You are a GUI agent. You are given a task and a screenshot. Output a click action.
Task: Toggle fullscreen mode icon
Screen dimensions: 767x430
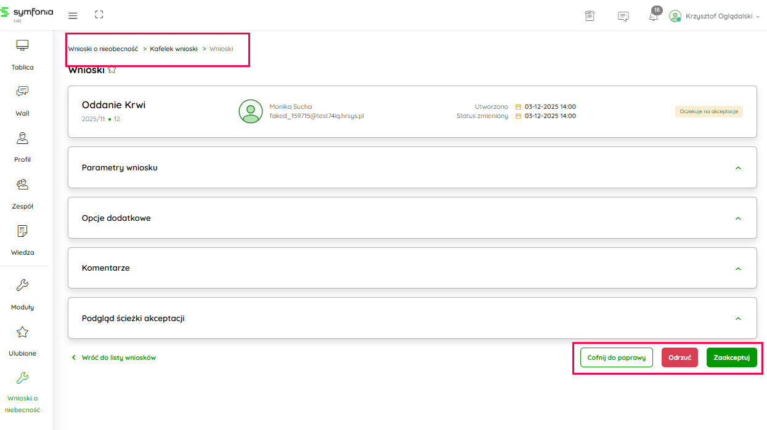pos(99,15)
